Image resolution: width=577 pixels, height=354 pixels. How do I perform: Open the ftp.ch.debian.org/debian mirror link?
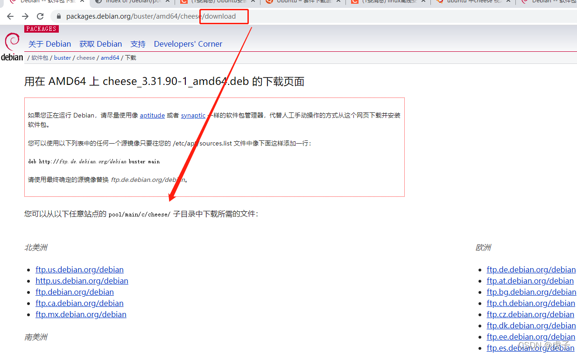531,303
